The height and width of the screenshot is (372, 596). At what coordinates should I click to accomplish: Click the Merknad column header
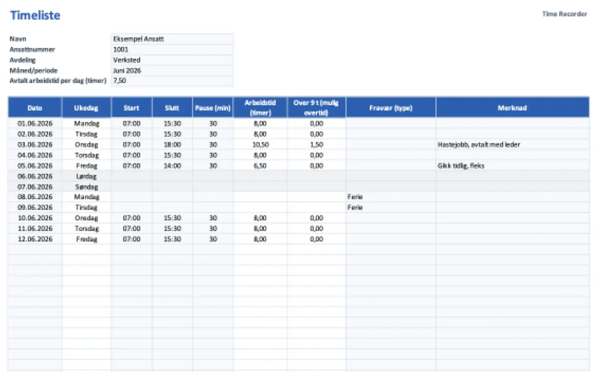coord(513,108)
